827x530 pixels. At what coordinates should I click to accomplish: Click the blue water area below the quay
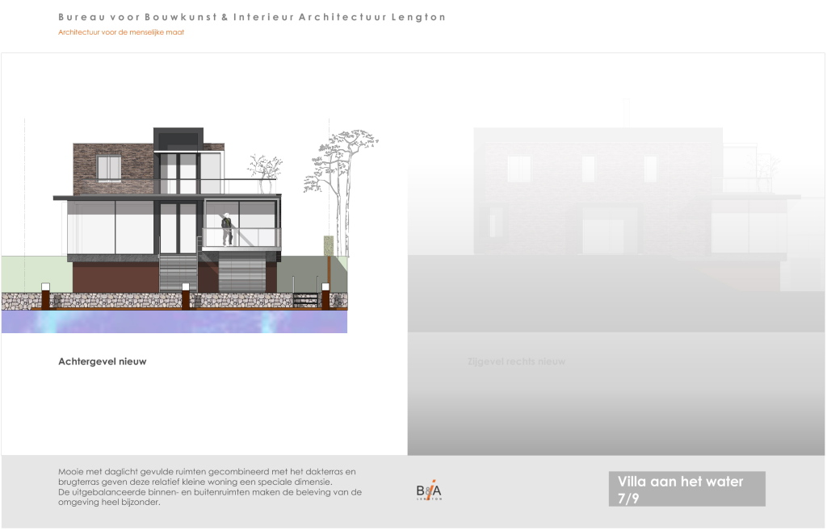[174, 322]
